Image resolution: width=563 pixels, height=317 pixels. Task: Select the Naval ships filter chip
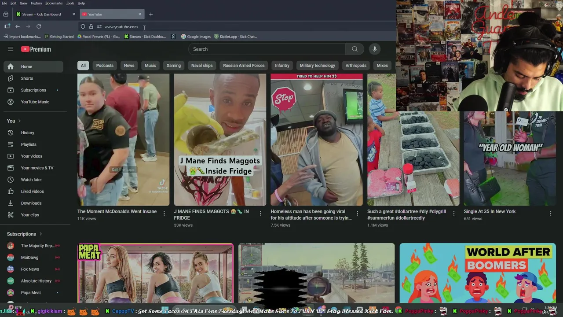202,66
